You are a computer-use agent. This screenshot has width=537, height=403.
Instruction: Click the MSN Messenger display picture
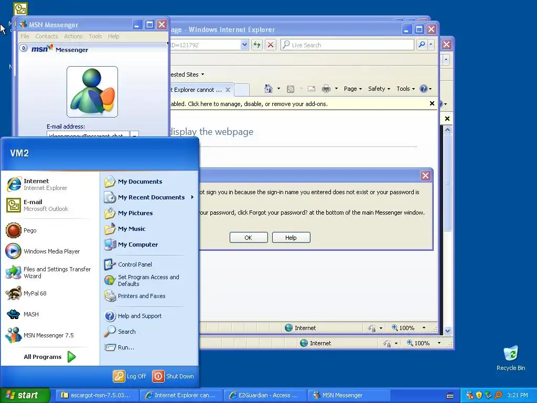(92, 92)
